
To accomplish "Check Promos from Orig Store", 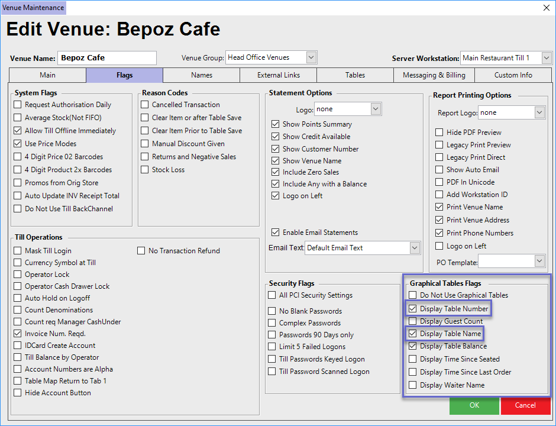I will click(17, 183).
